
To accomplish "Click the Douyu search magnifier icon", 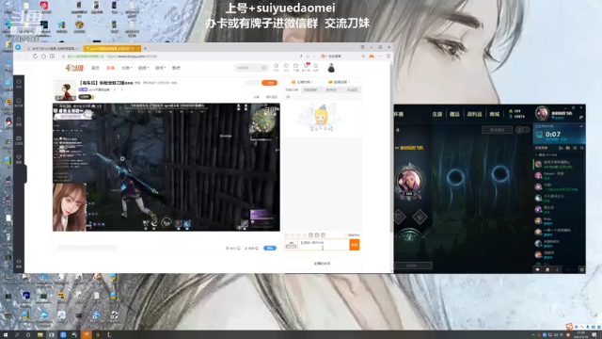I will 263,68.
